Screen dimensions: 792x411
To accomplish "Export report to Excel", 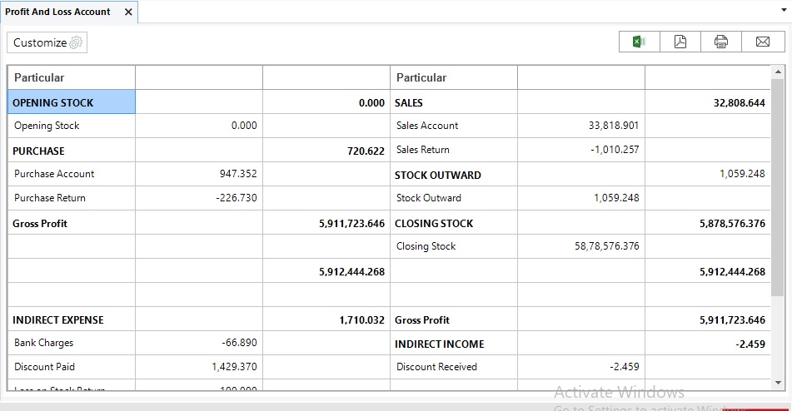I will (x=640, y=42).
